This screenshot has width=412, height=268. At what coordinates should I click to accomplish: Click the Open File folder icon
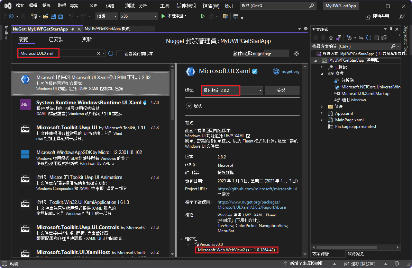(46, 16)
